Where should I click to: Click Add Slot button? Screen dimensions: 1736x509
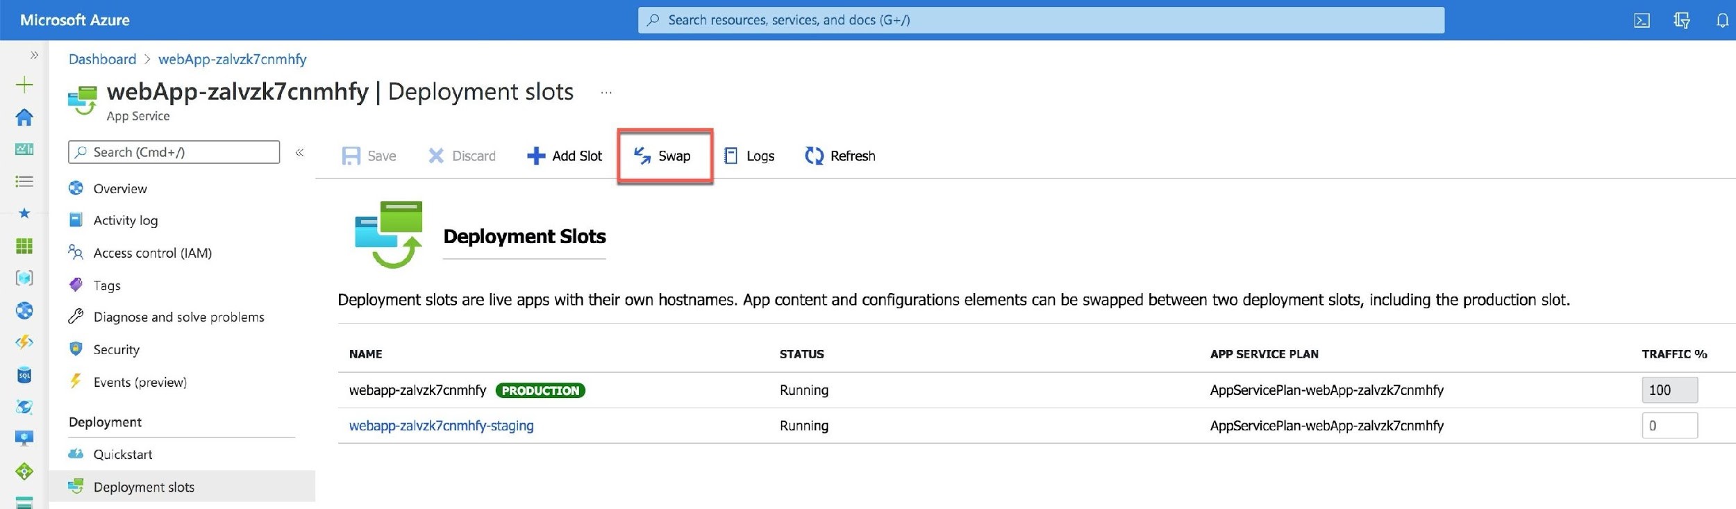564,156
